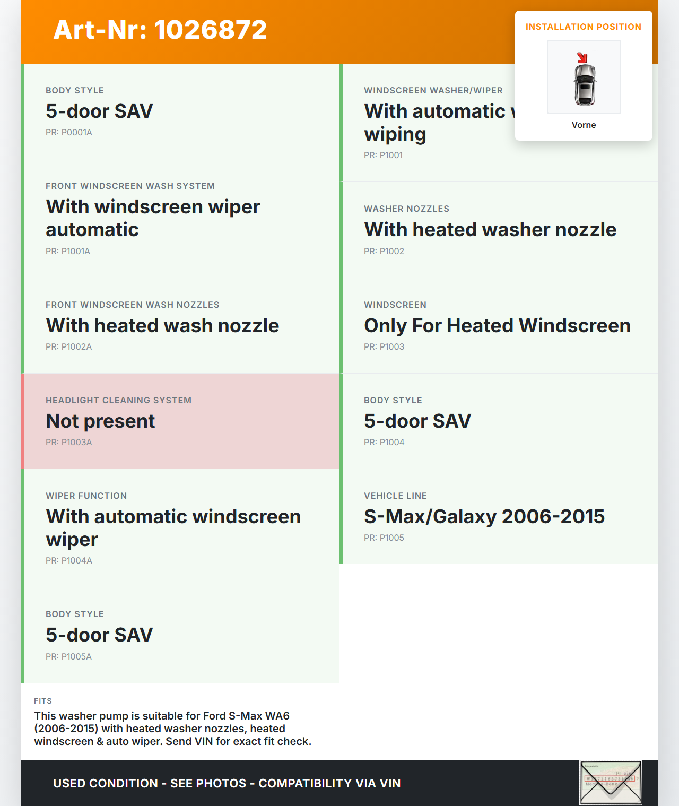Click 'With windscreen wiper automatic' spec

(x=153, y=218)
